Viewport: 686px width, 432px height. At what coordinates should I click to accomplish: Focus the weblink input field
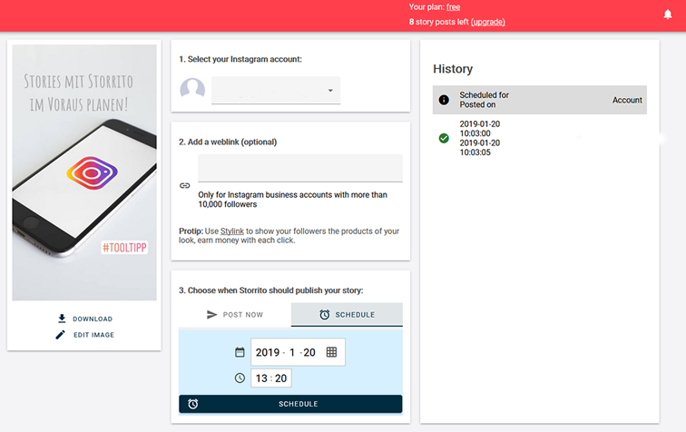300,168
